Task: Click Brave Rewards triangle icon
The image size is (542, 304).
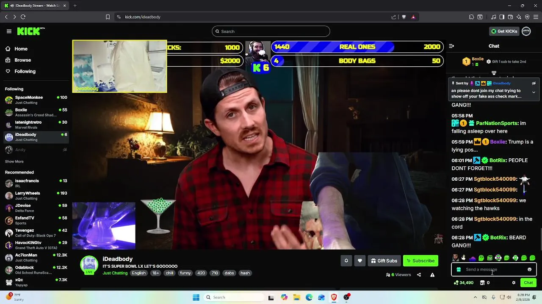Action: point(413,17)
